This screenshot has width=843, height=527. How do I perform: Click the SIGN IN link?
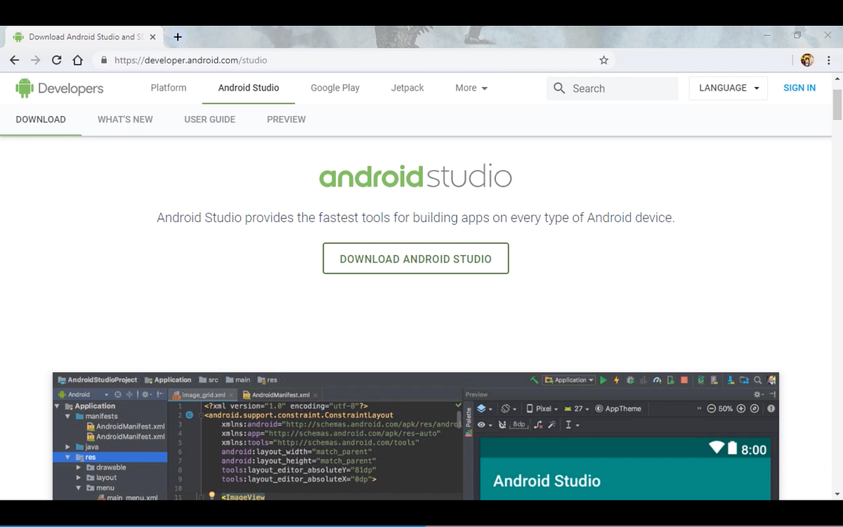(x=799, y=88)
